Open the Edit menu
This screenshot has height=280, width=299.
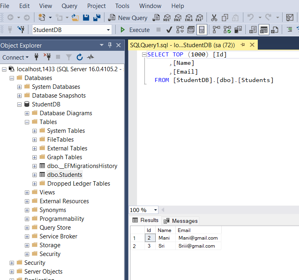coord(24,6)
